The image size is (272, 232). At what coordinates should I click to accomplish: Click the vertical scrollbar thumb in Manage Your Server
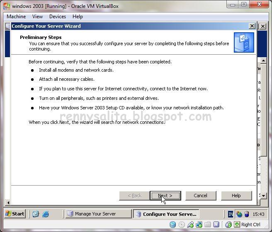[264, 110]
